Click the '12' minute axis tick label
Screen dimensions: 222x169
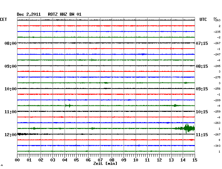159,160
